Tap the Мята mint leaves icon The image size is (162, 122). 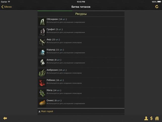point(42,93)
